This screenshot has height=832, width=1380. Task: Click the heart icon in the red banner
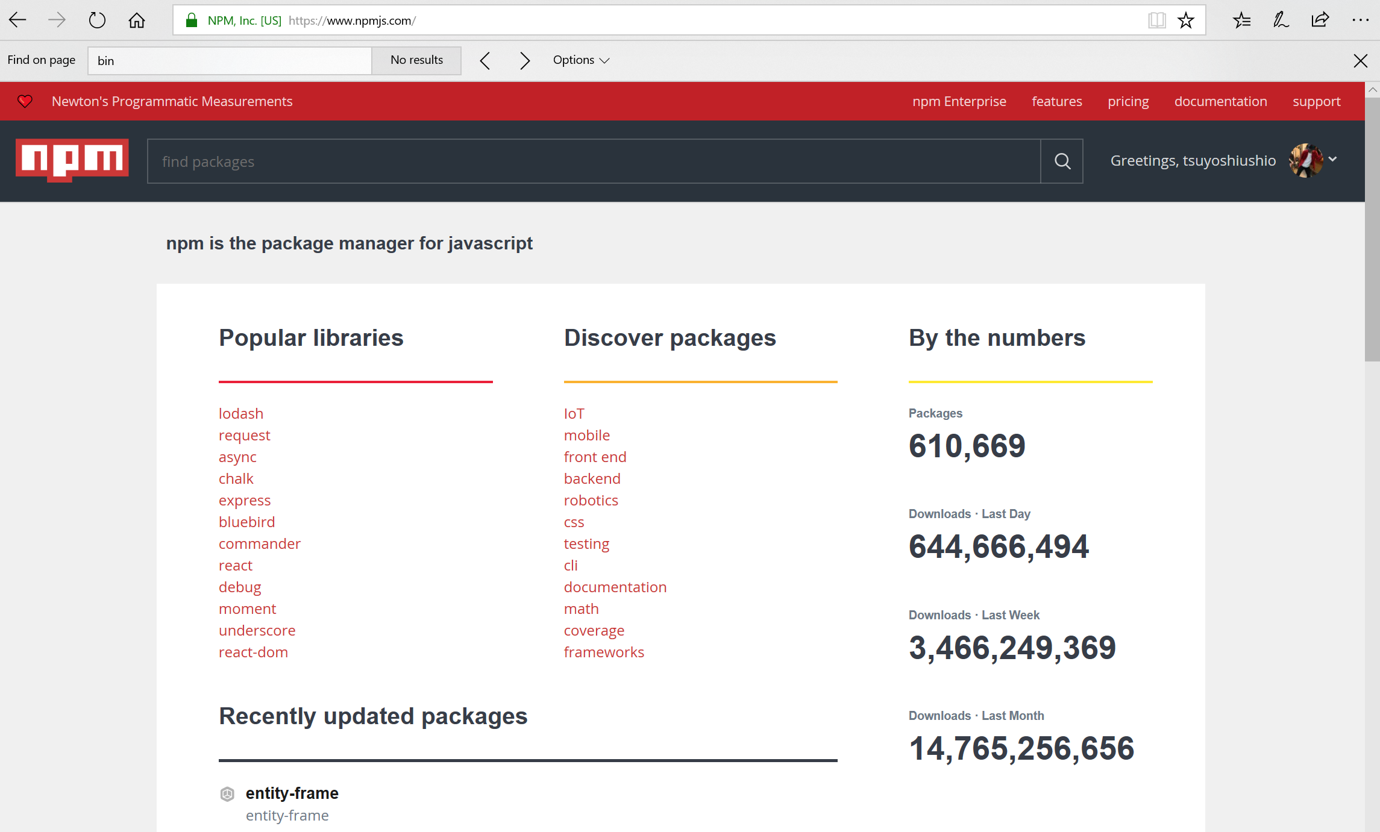[25, 101]
